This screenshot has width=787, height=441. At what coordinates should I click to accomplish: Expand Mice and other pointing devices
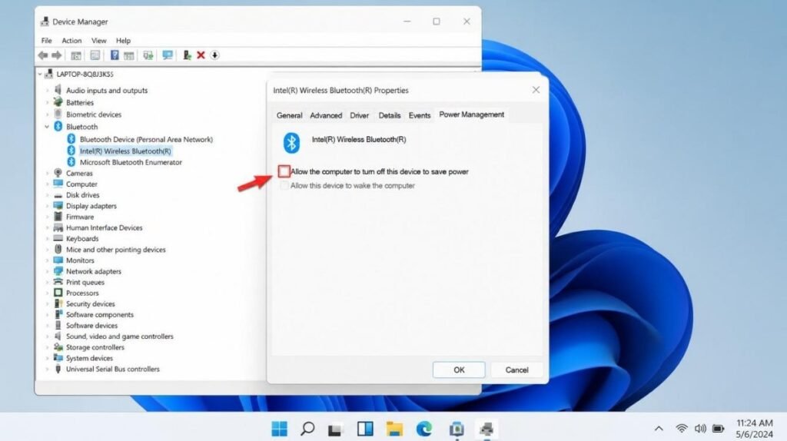[47, 250]
